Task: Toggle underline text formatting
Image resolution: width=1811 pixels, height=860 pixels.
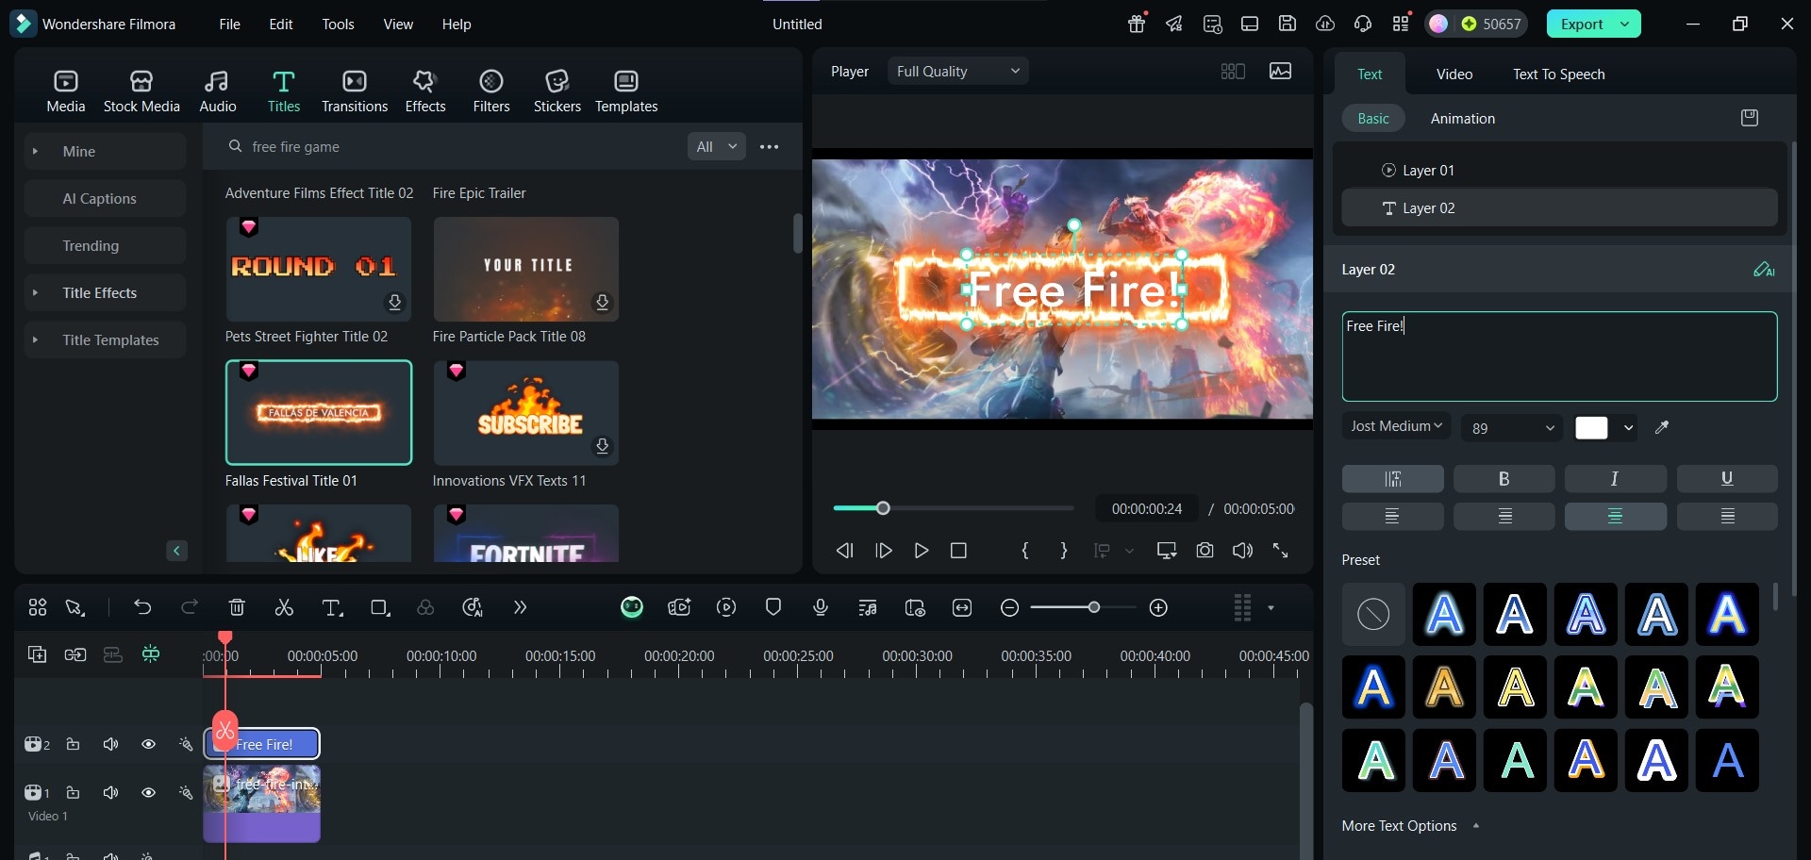Action: 1727,479
